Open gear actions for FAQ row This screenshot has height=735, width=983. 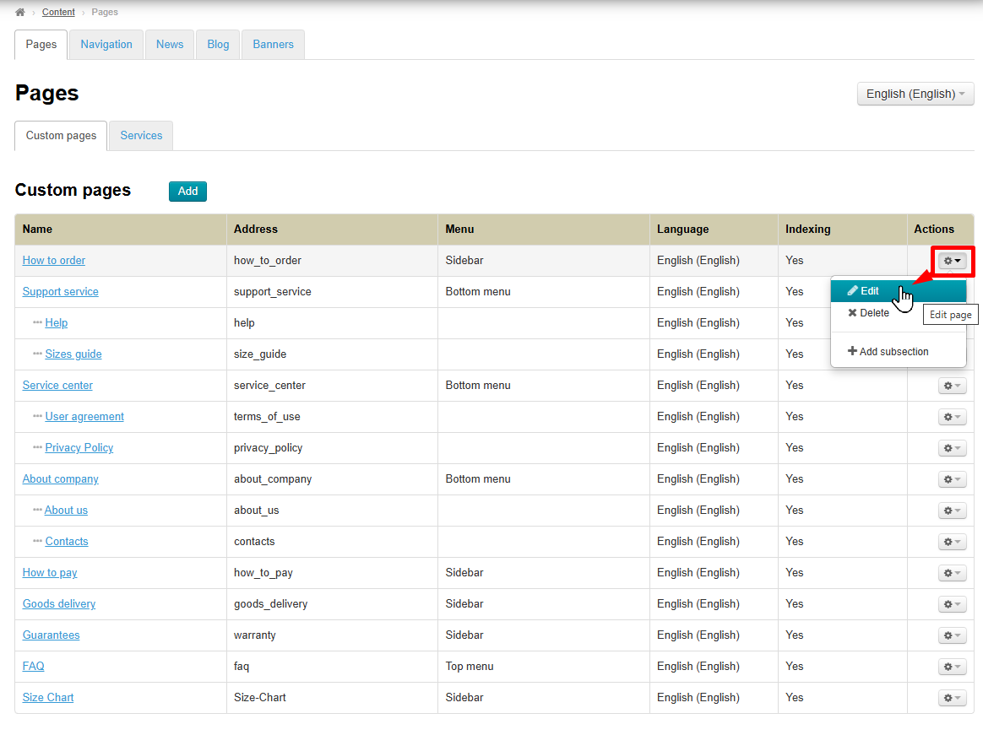tap(952, 667)
